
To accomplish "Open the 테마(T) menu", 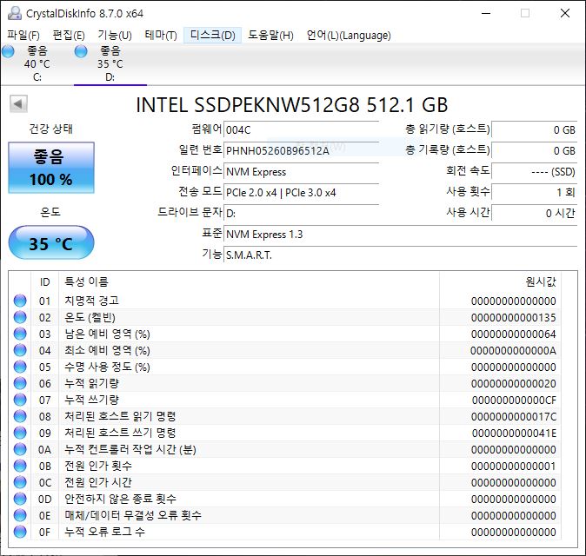I will tap(161, 36).
